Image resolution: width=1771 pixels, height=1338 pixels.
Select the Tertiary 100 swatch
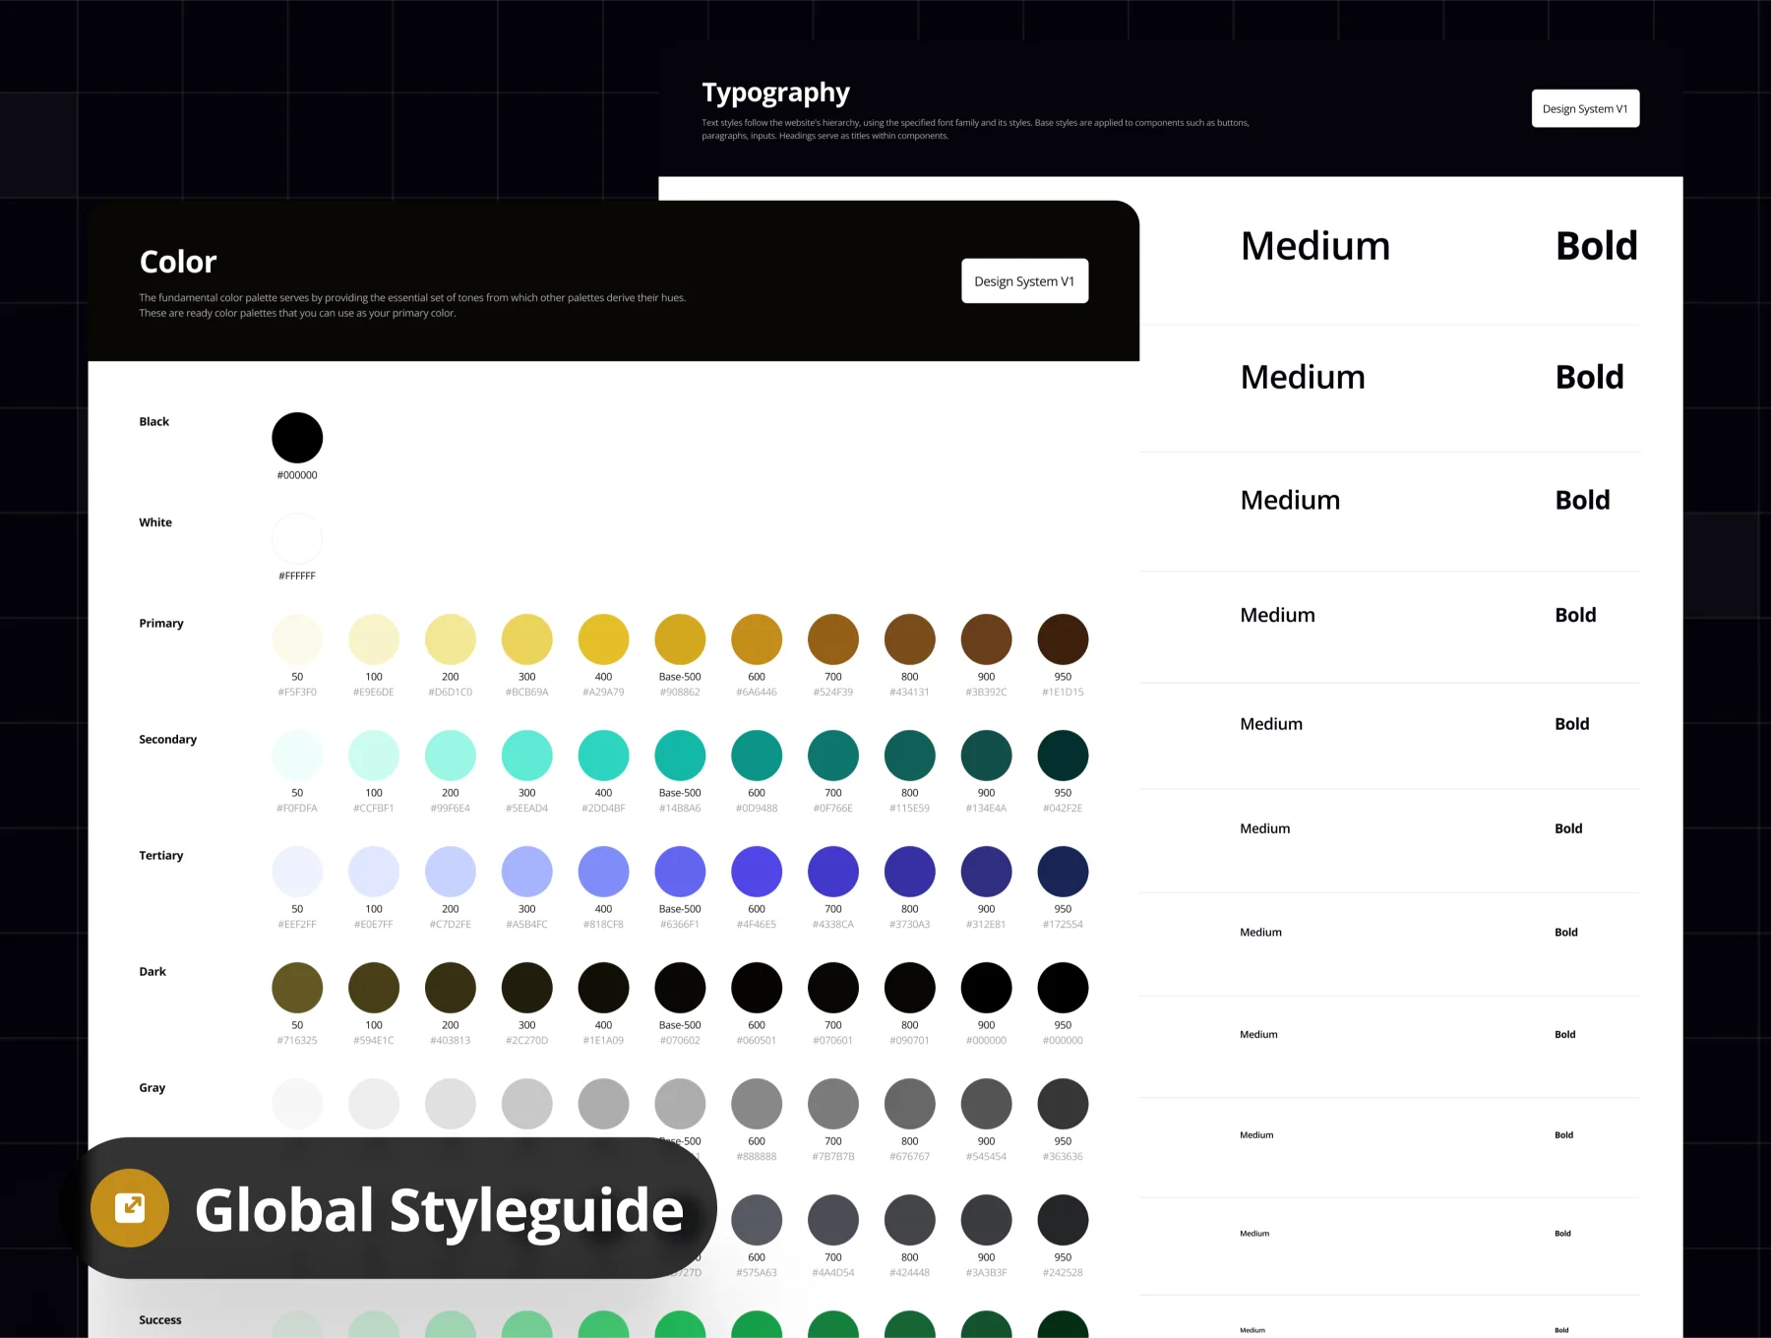click(x=374, y=872)
